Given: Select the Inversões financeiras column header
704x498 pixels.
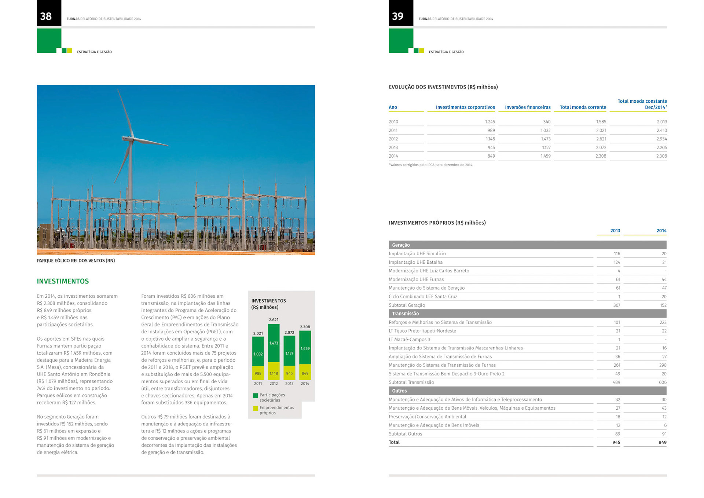Looking at the screenshot, I should (527, 107).
